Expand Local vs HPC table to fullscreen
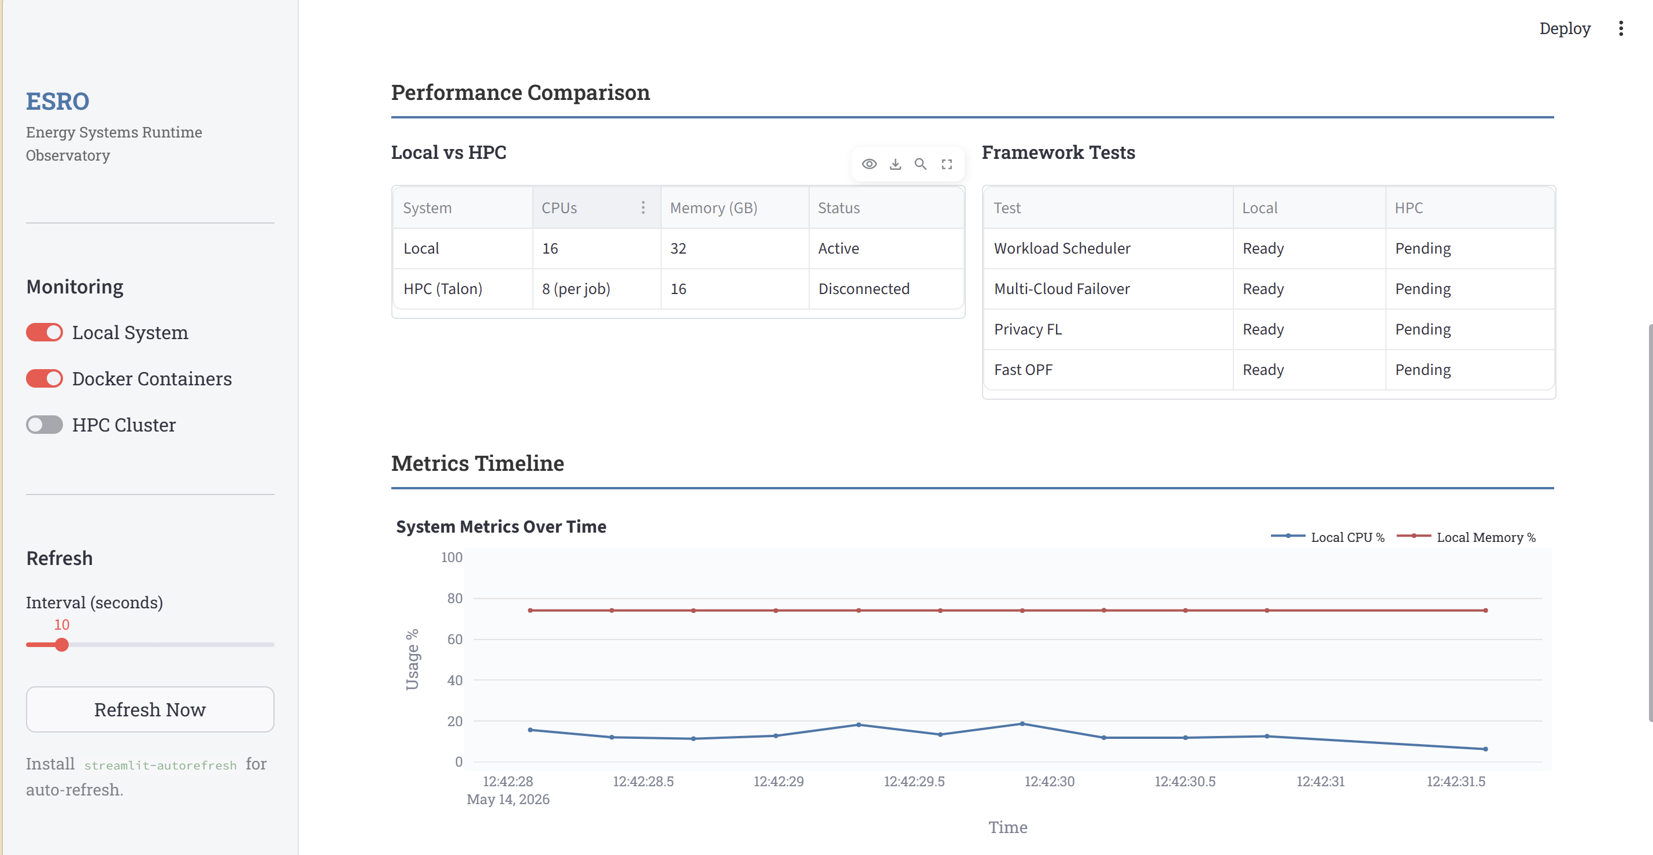Image resolution: width=1653 pixels, height=855 pixels. point(947,164)
